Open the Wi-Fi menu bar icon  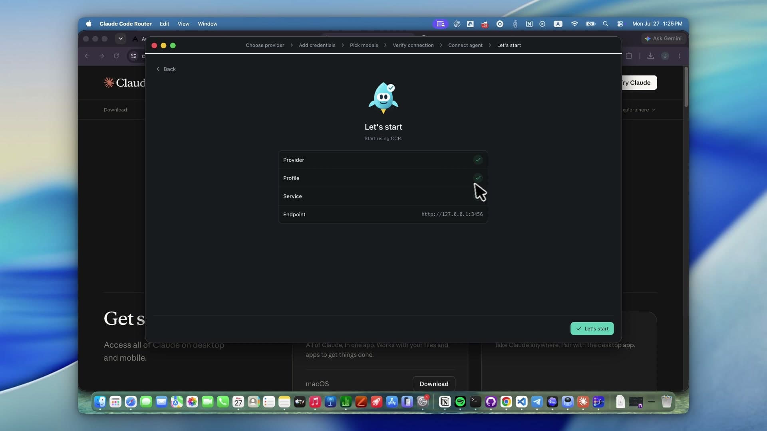[x=574, y=24]
